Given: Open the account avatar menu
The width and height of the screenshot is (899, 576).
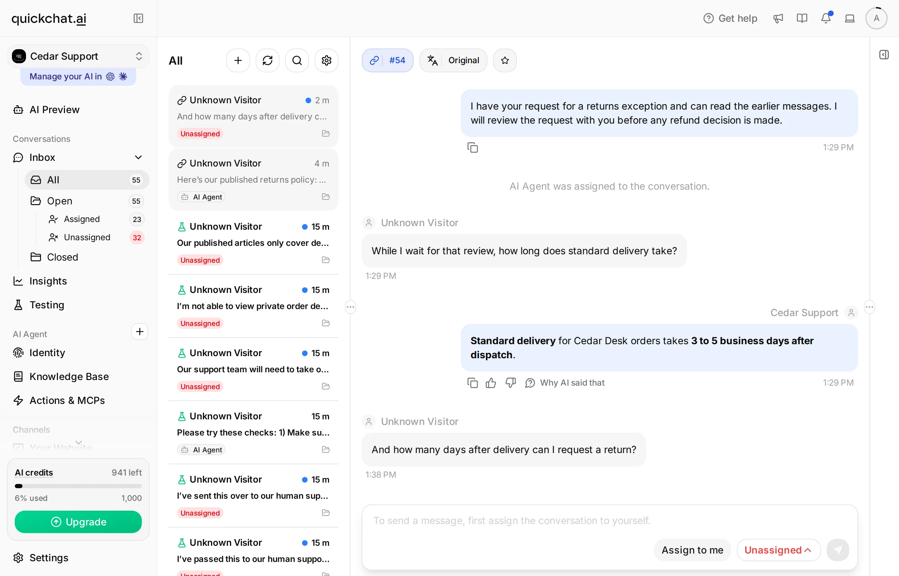Looking at the screenshot, I should [x=876, y=18].
